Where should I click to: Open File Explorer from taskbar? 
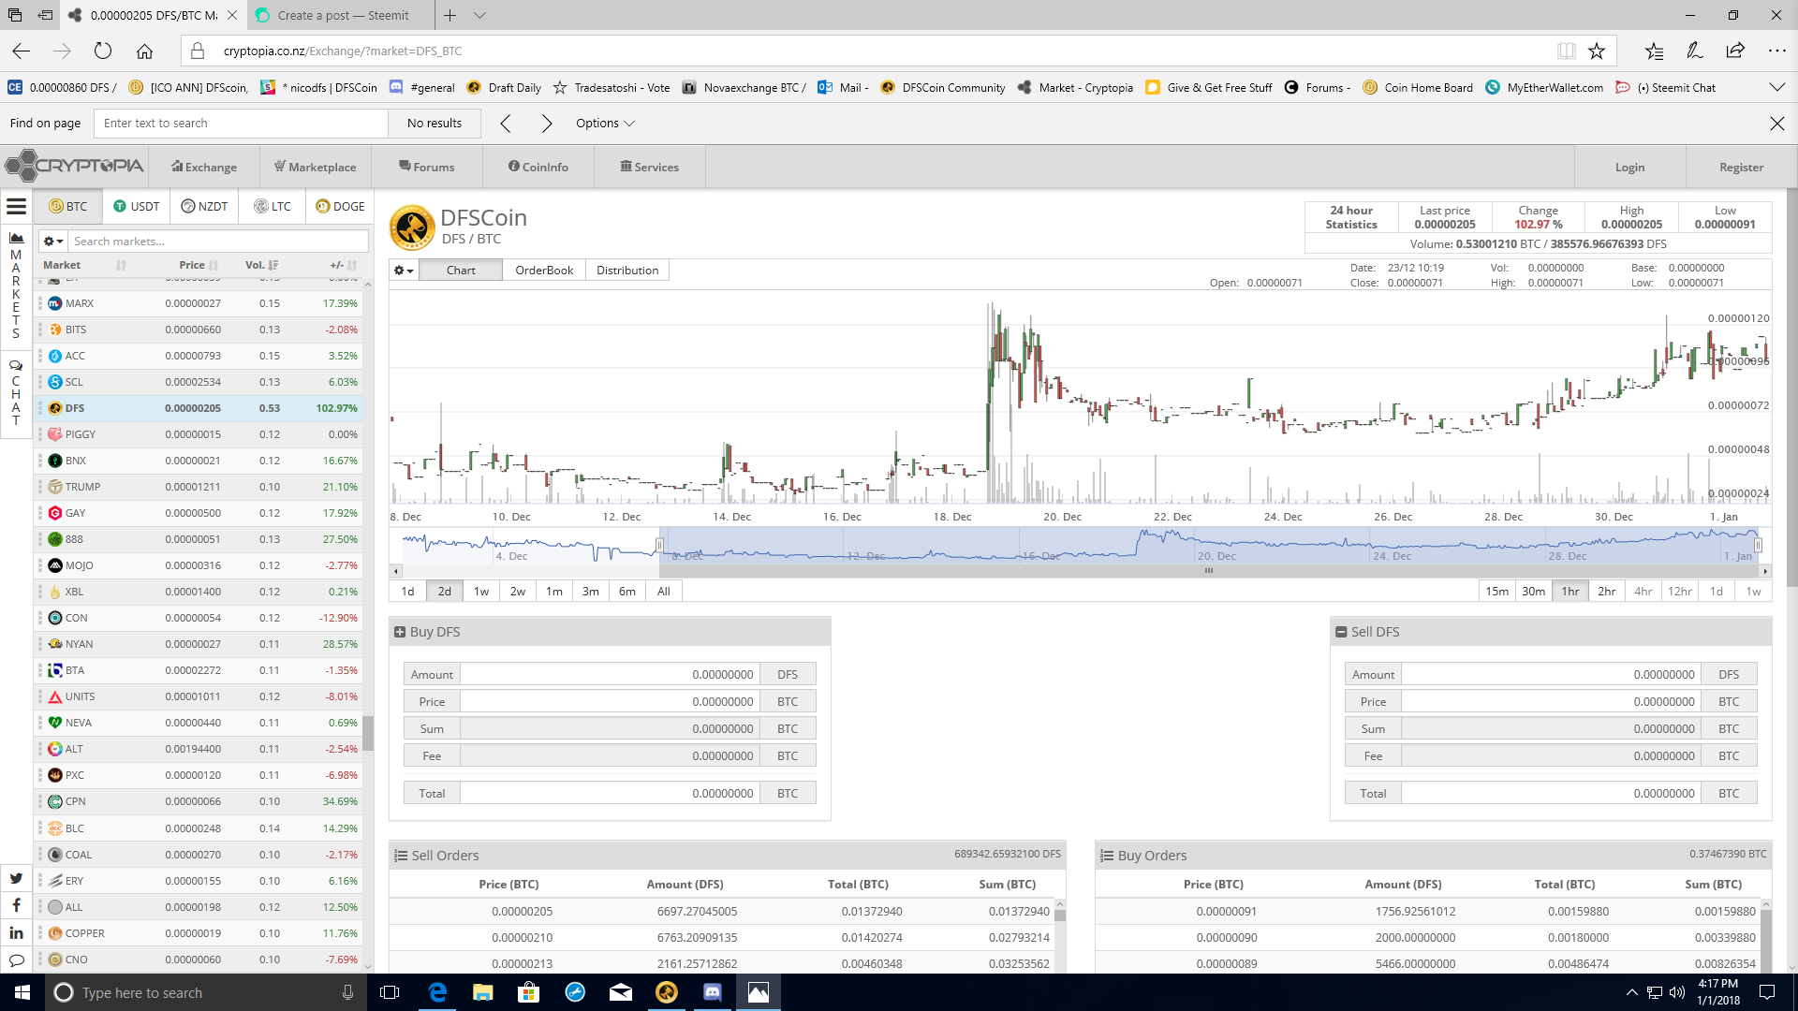click(x=483, y=992)
